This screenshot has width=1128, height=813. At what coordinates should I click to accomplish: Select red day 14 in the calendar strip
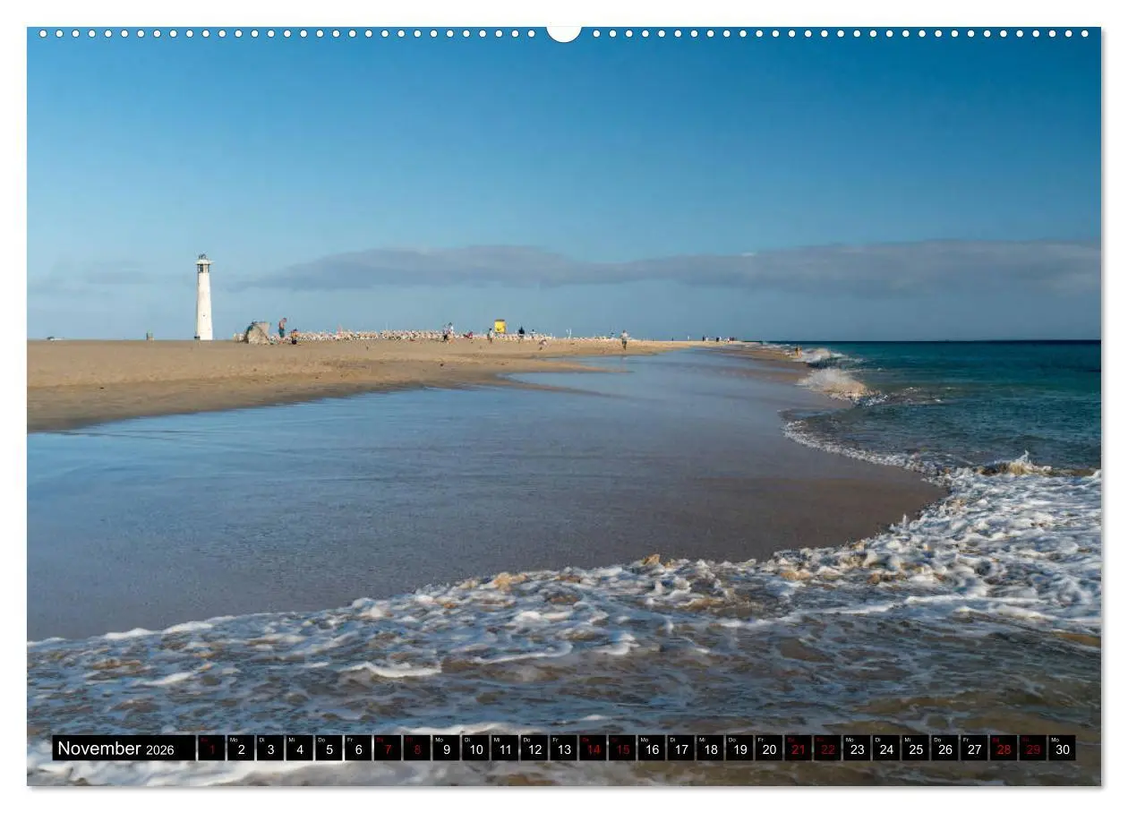pyautogui.click(x=593, y=749)
